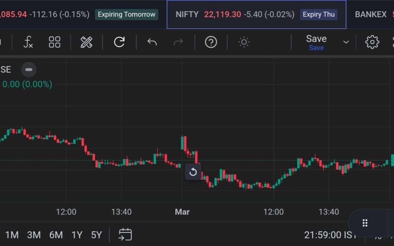Undo the last chart action
Screen dimensions: 394x246
click(152, 42)
